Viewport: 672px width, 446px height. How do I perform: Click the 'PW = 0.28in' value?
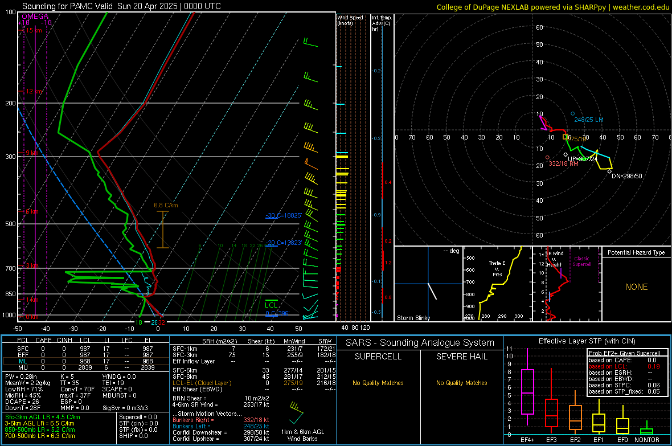tap(21, 377)
